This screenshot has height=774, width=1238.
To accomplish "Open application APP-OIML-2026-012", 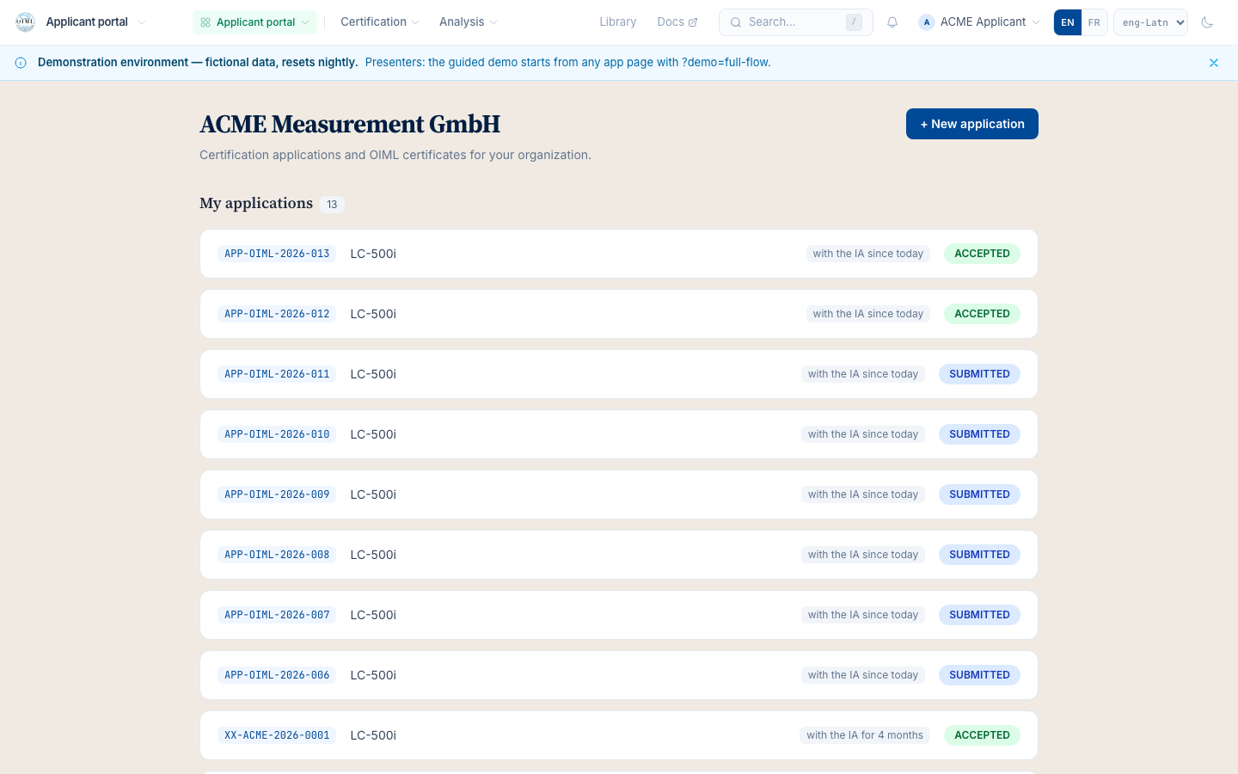I will click(x=619, y=314).
